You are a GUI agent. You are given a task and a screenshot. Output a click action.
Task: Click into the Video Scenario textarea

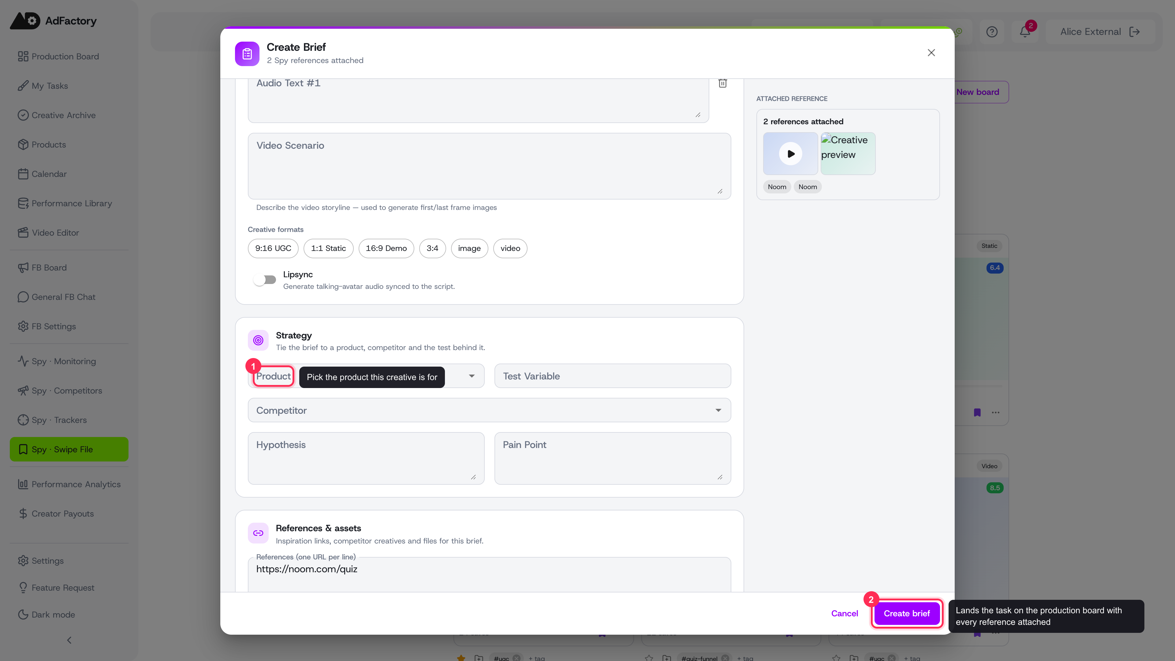click(x=489, y=166)
